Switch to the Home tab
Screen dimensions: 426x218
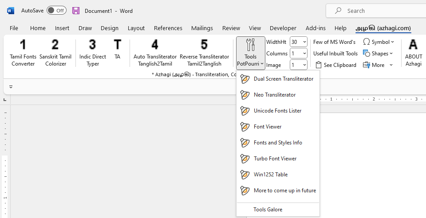click(38, 28)
